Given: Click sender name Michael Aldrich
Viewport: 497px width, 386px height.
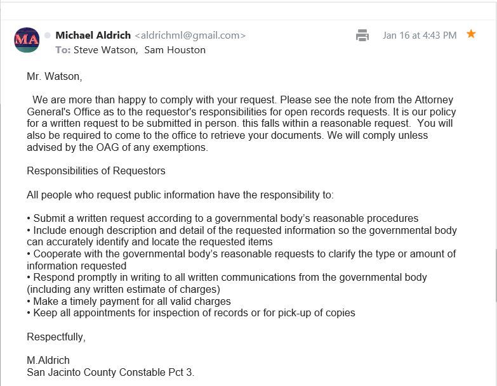Looking at the screenshot, I should pos(93,35).
